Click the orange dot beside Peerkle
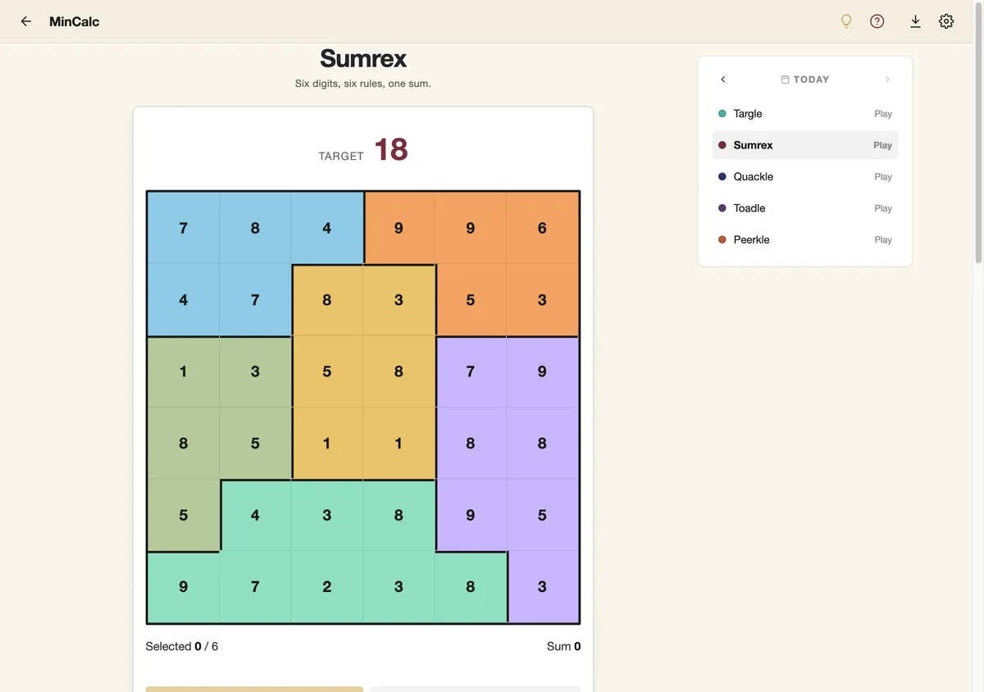 pyautogui.click(x=722, y=239)
